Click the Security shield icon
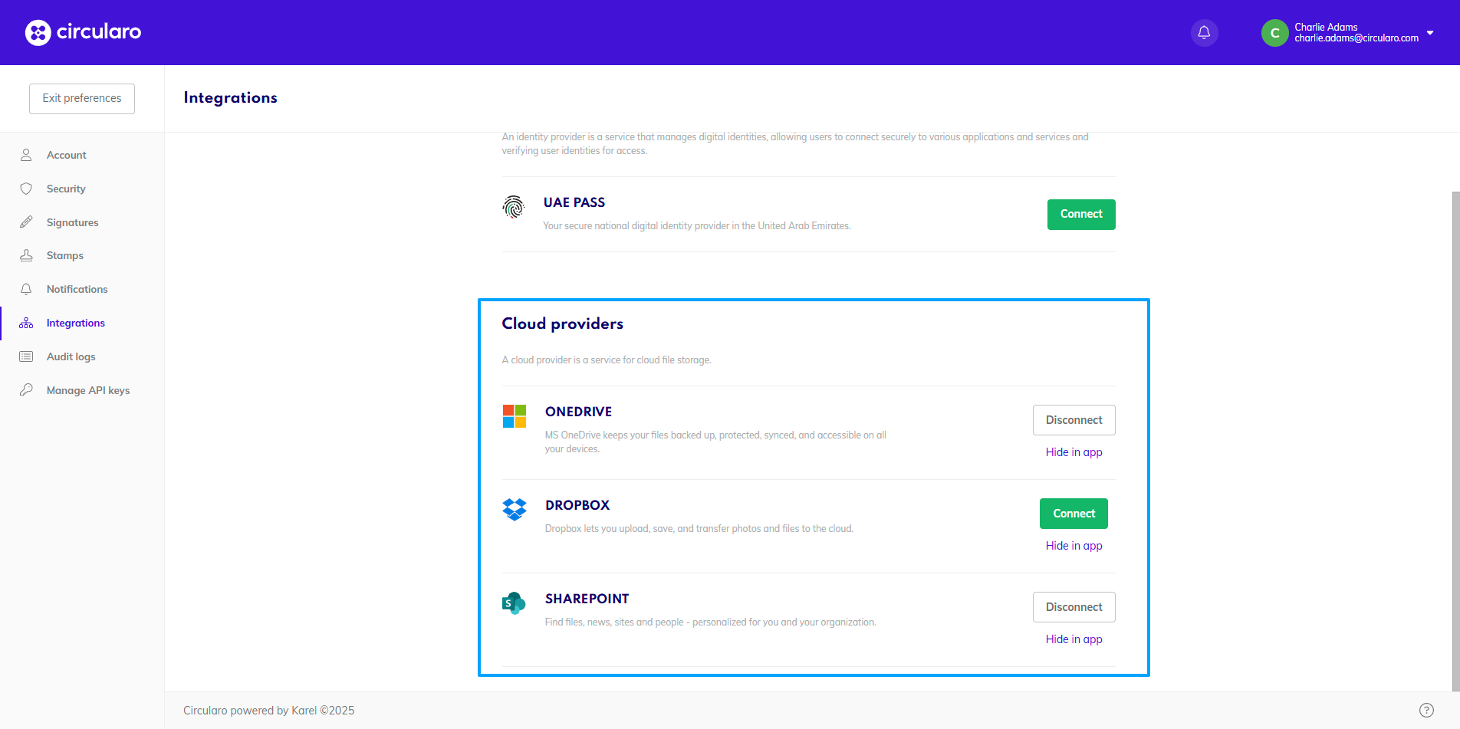This screenshot has height=729, width=1460. 26,189
